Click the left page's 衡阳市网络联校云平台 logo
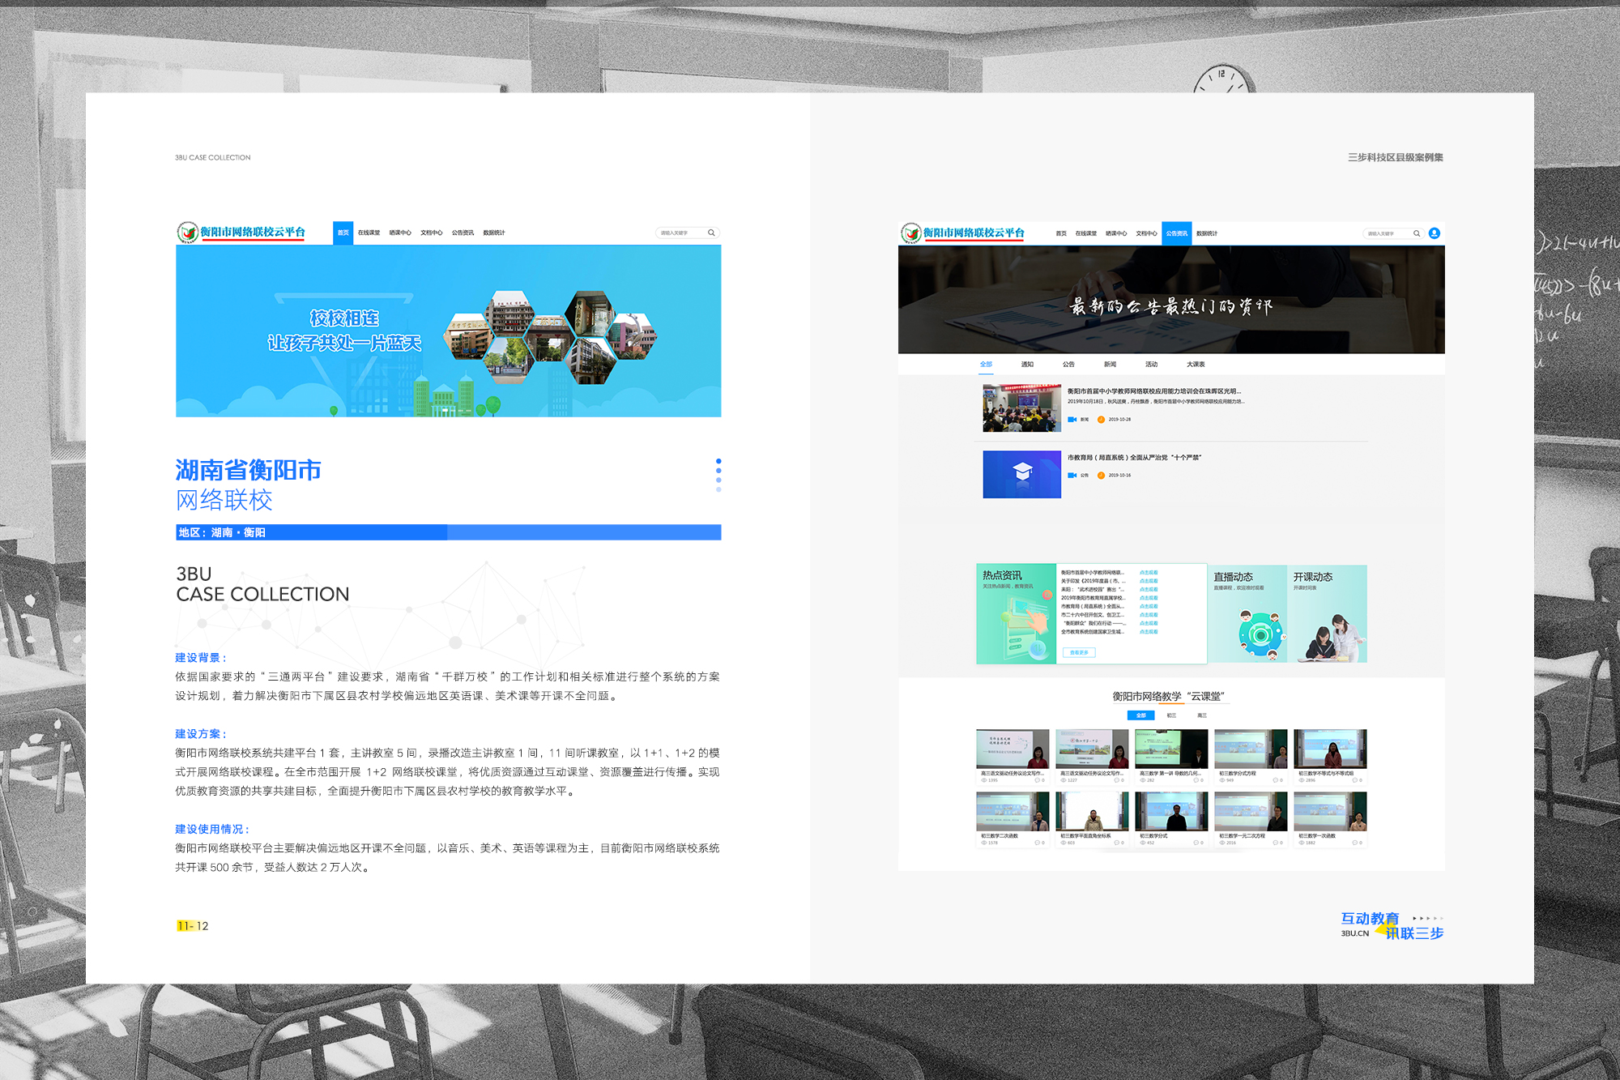1620x1080 pixels. click(241, 233)
